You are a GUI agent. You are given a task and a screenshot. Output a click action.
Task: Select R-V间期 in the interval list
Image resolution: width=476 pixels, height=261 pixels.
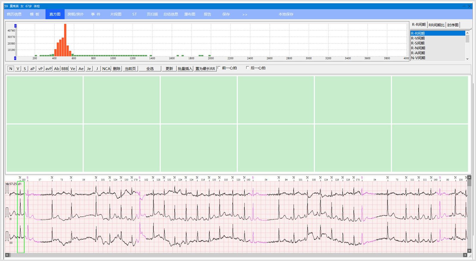[x=418, y=38]
